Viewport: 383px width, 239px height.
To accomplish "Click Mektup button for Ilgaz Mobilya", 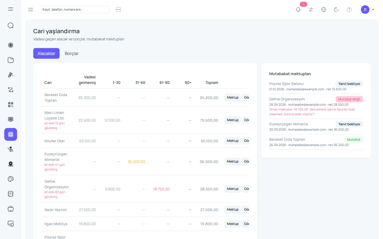I will pyautogui.click(x=233, y=224).
